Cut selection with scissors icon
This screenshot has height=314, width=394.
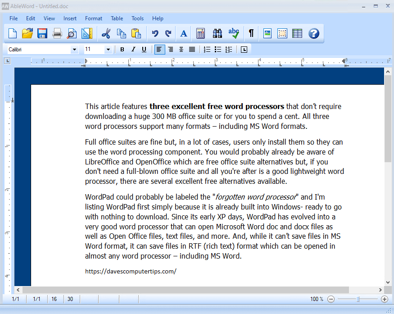point(106,33)
